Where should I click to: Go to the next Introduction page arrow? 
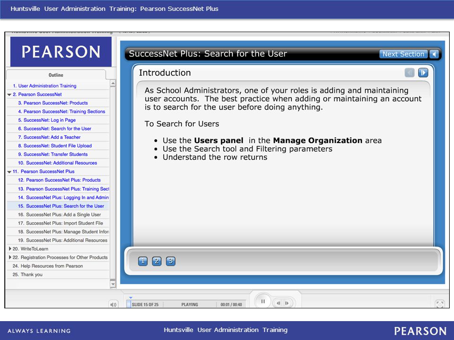(423, 73)
